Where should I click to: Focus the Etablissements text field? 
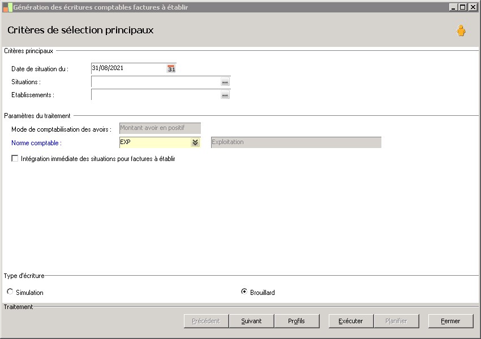click(155, 95)
